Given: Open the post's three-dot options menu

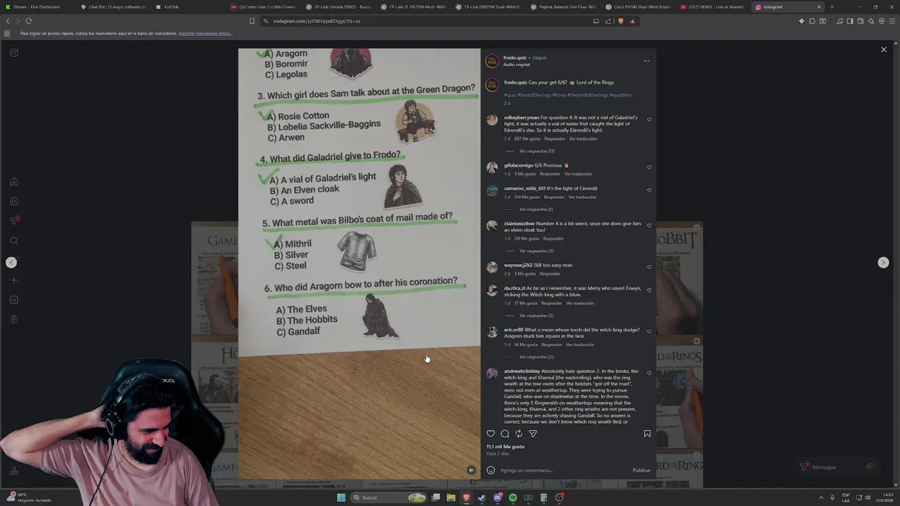Looking at the screenshot, I should 646,60.
